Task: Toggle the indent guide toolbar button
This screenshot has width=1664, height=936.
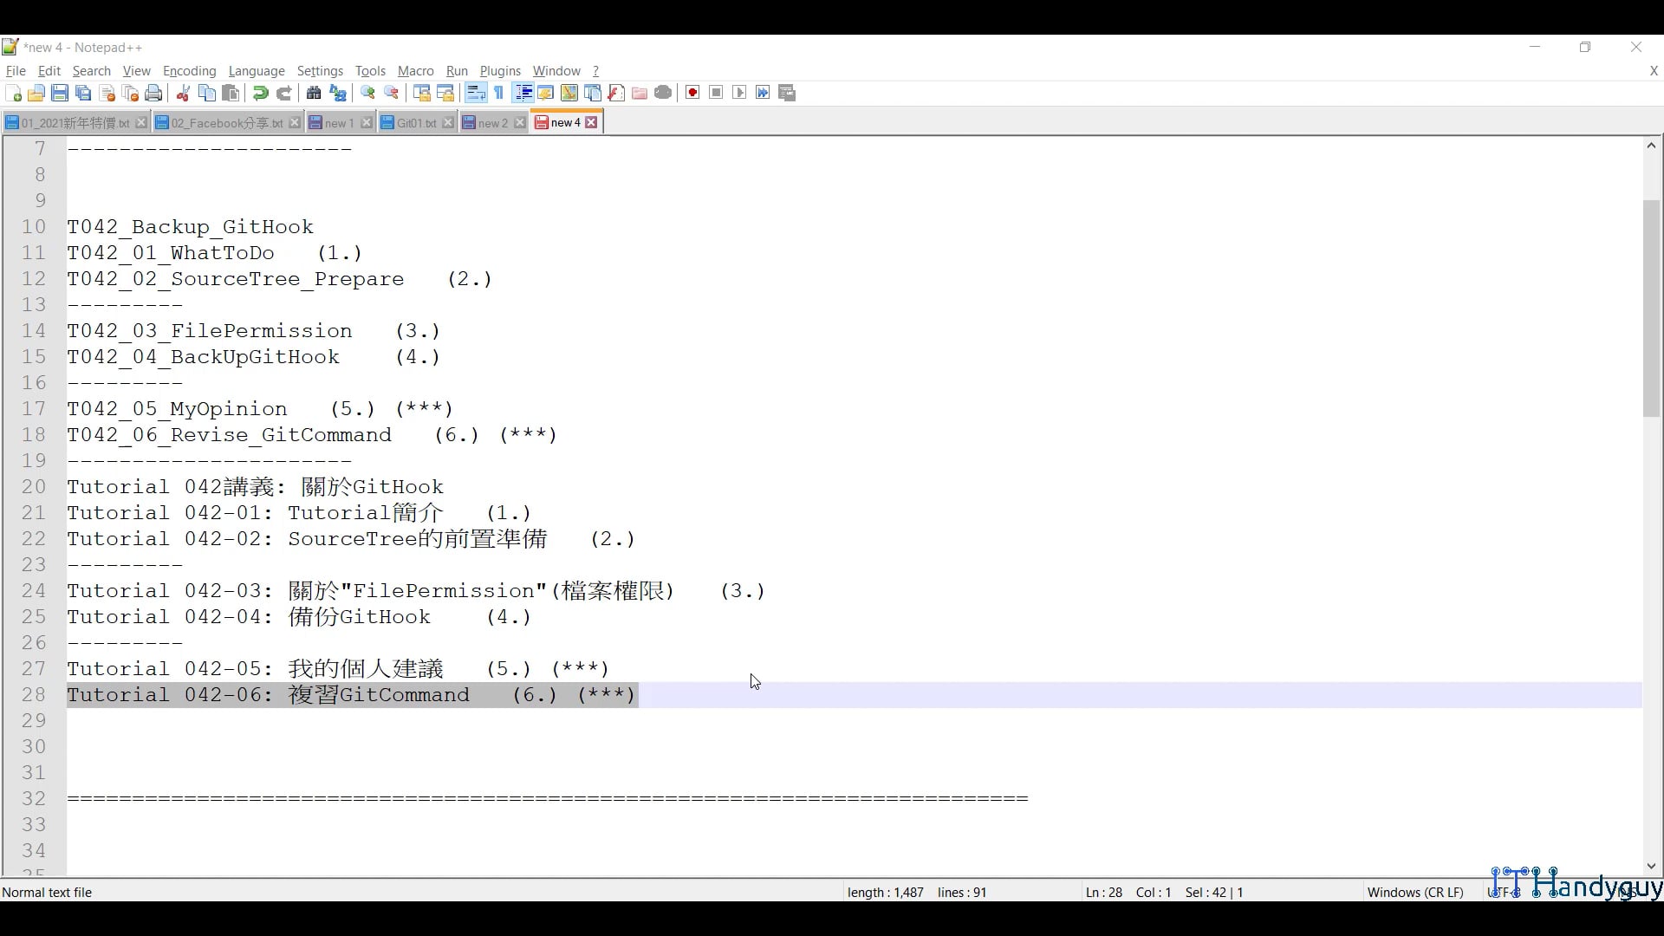Action: coord(523,94)
